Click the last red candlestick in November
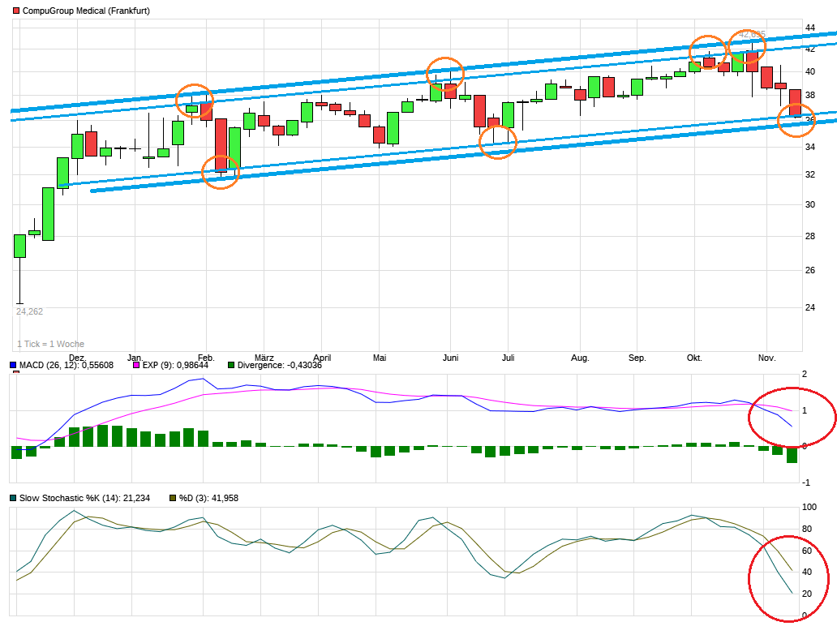Screen dimensions: 837x639 click(x=795, y=102)
